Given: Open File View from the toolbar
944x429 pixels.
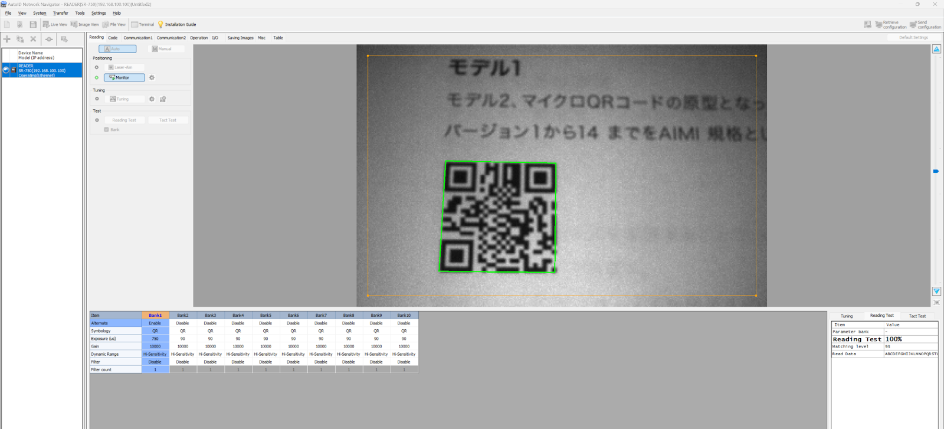Looking at the screenshot, I should (114, 24).
